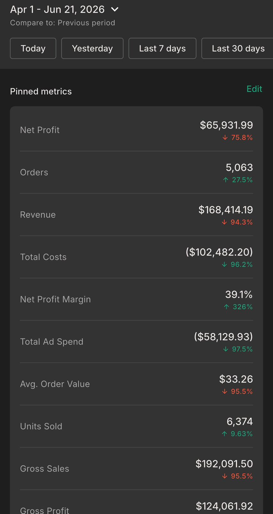Click the Units Sold up arrow icon

click(x=225, y=434)
